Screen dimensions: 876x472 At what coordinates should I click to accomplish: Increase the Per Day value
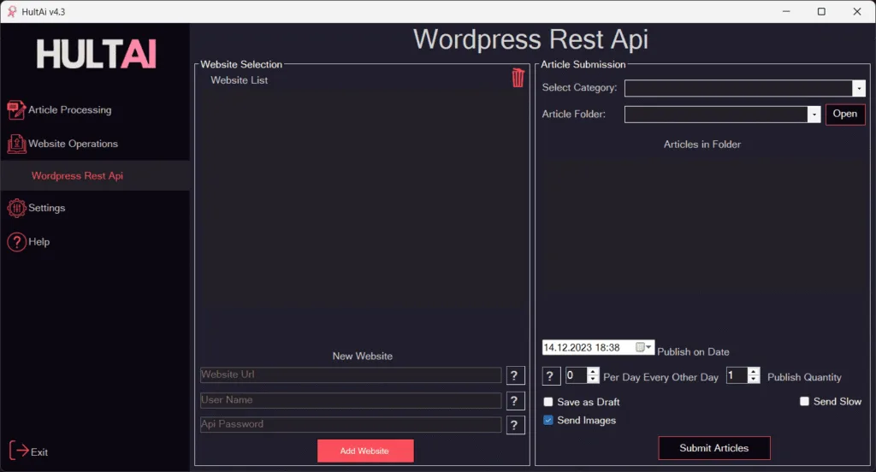pyautogui.click(x=594, y=371)
